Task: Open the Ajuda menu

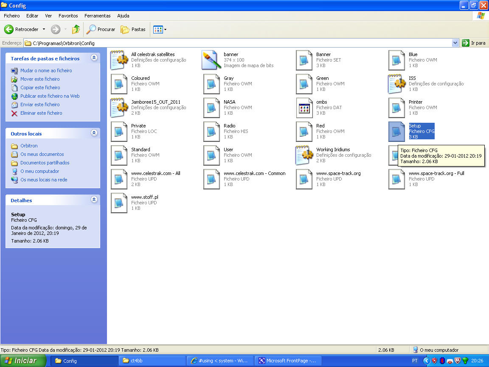Action: pos(123,16)
